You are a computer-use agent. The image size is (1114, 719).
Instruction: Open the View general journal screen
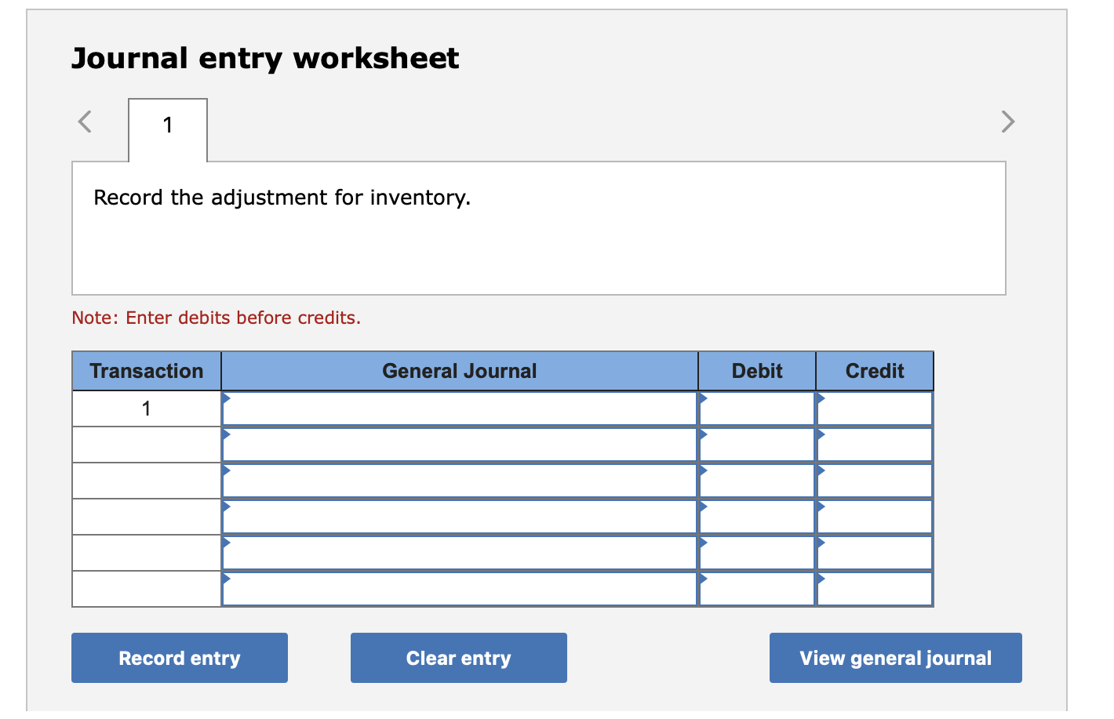click(x=895, y=658)
